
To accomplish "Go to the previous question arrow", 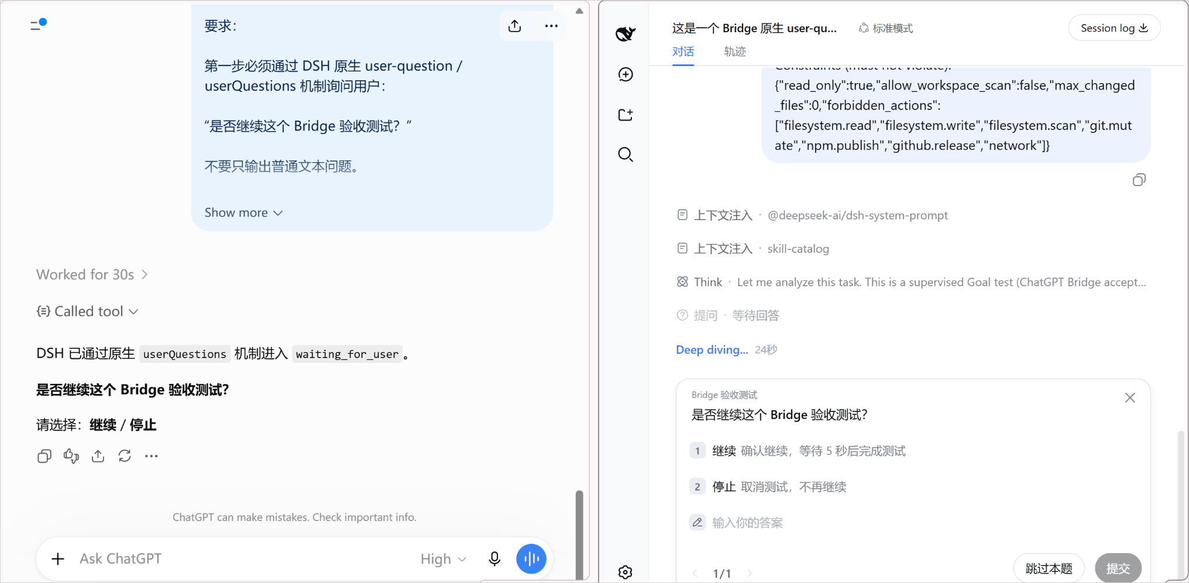I will click(x=695, y=573).
